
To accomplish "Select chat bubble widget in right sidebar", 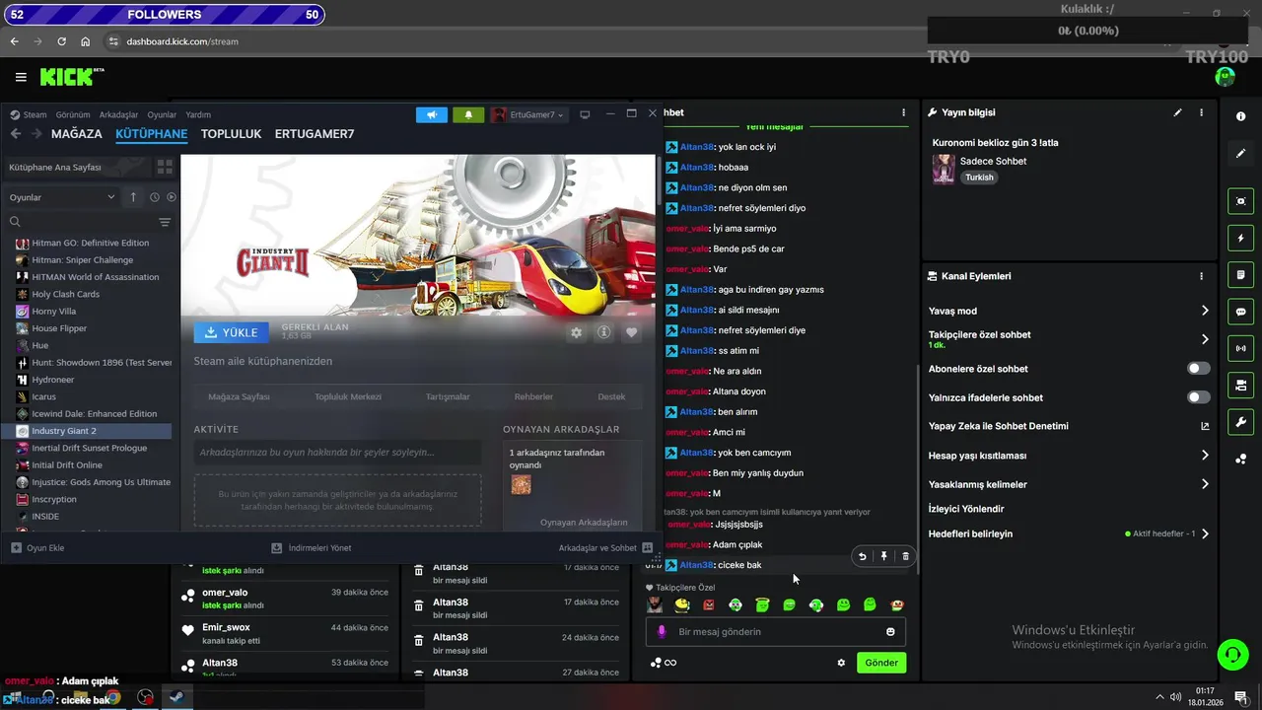I will (1240, 312).
